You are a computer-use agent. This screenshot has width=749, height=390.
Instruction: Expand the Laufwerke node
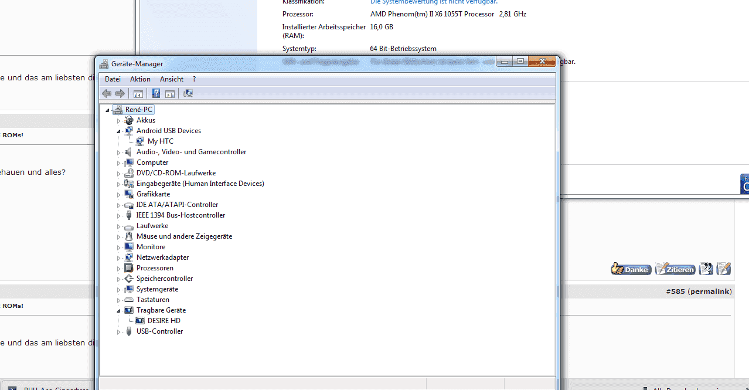click(x=118, y=226)
